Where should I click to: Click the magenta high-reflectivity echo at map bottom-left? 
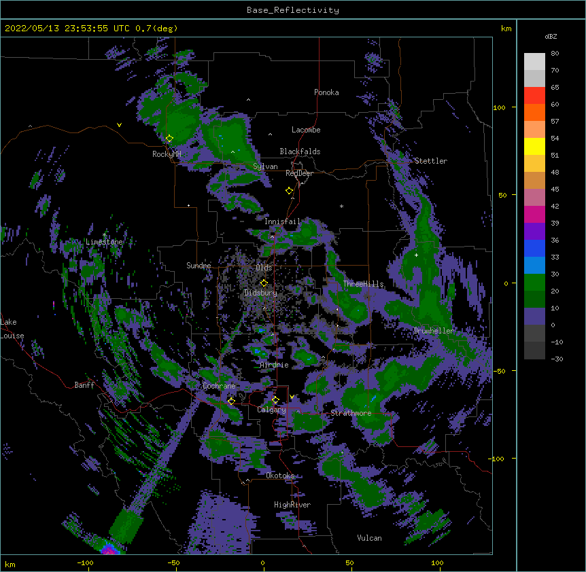[109, 549]
